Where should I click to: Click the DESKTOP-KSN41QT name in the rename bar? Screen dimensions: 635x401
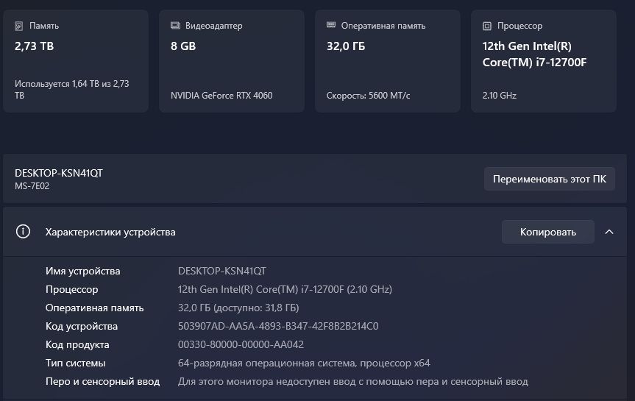(59, 173)
